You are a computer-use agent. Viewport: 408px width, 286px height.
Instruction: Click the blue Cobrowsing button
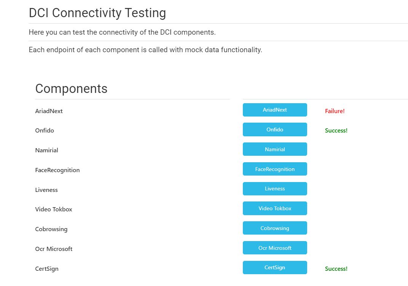[275, 228]
